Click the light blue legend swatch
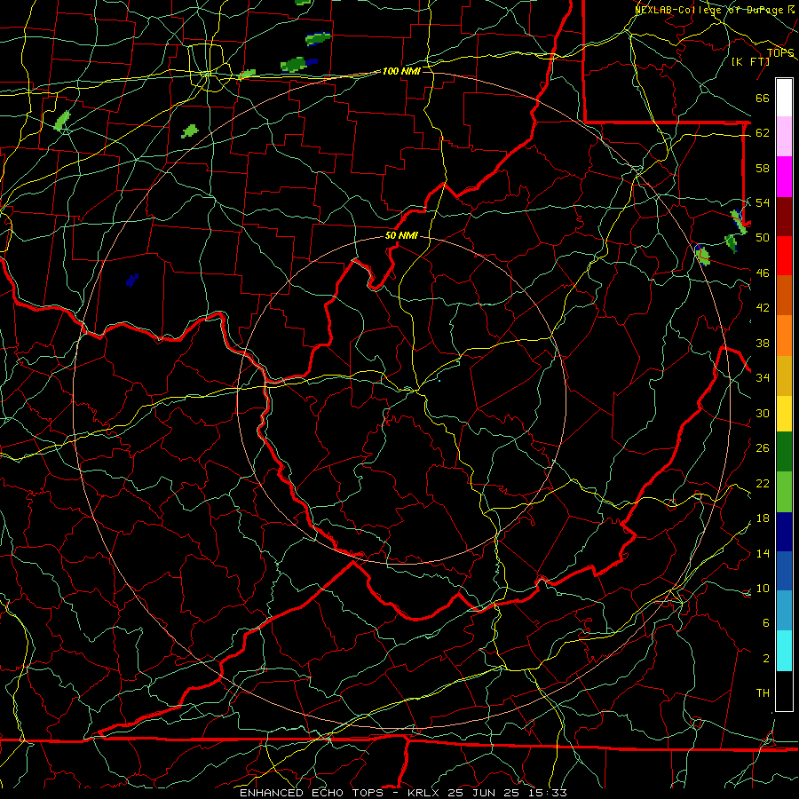 pyautogui.click(x=784, y=611)
